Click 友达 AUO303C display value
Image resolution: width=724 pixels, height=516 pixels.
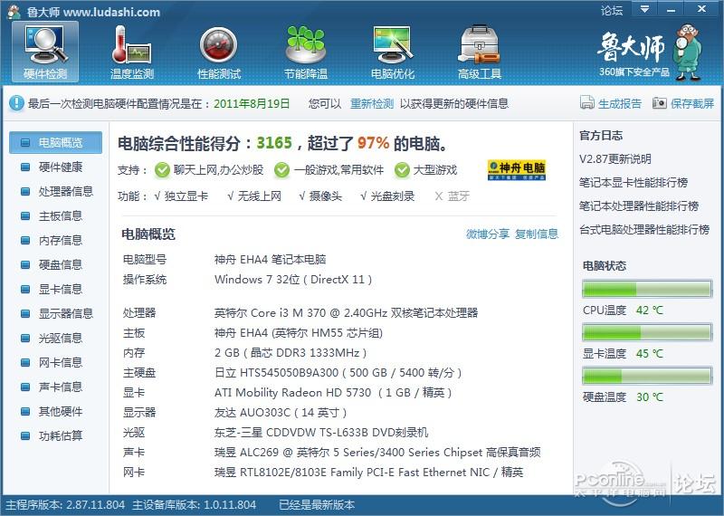click(281, 413)
